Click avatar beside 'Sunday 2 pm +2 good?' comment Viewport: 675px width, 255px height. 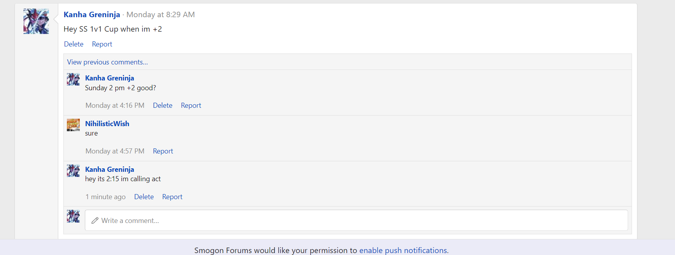(73, 79)
